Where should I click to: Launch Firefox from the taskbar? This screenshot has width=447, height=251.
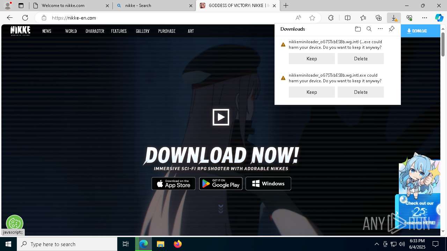pyautogui.click(x=178, y=244)
